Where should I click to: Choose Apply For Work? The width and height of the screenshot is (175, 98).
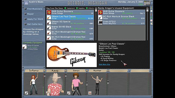(x=35, y=19)
